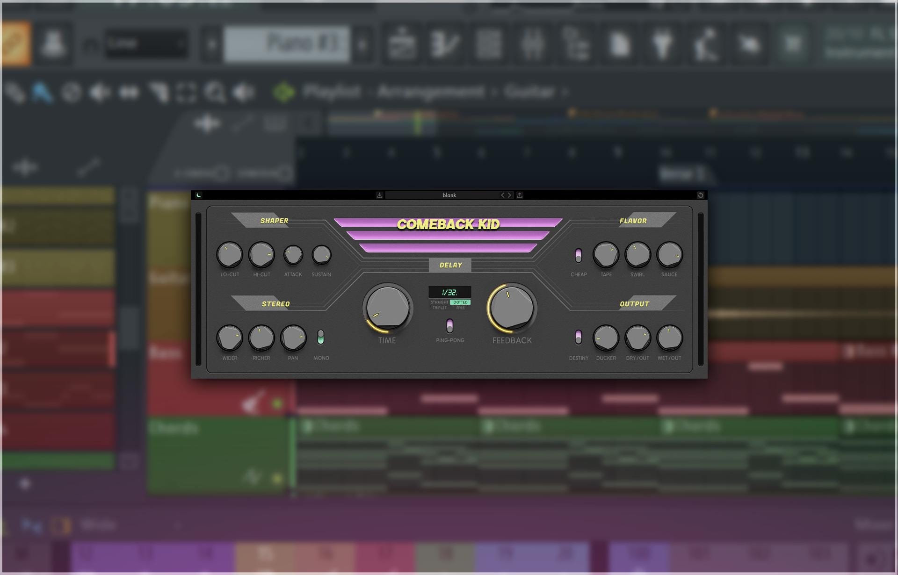Go to next preset with right chevron
This screenshot has height=575, width=898.
[509, 195]
